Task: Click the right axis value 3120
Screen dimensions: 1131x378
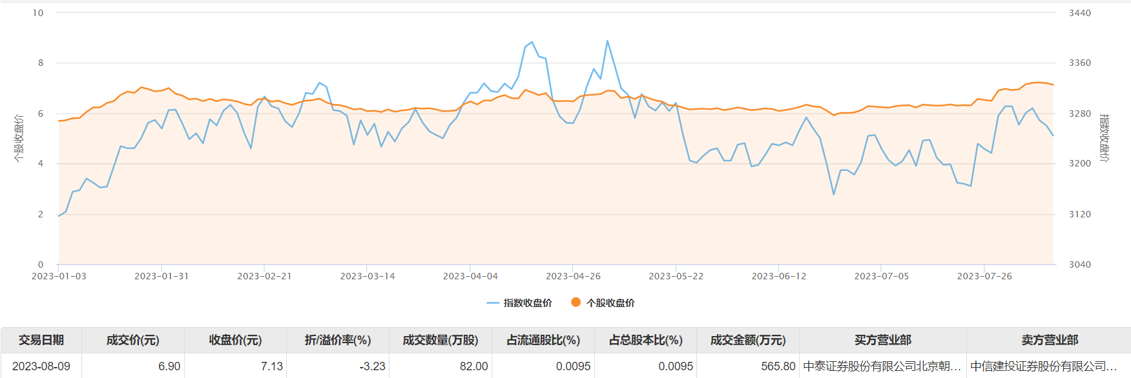Action: (1080, 214)
